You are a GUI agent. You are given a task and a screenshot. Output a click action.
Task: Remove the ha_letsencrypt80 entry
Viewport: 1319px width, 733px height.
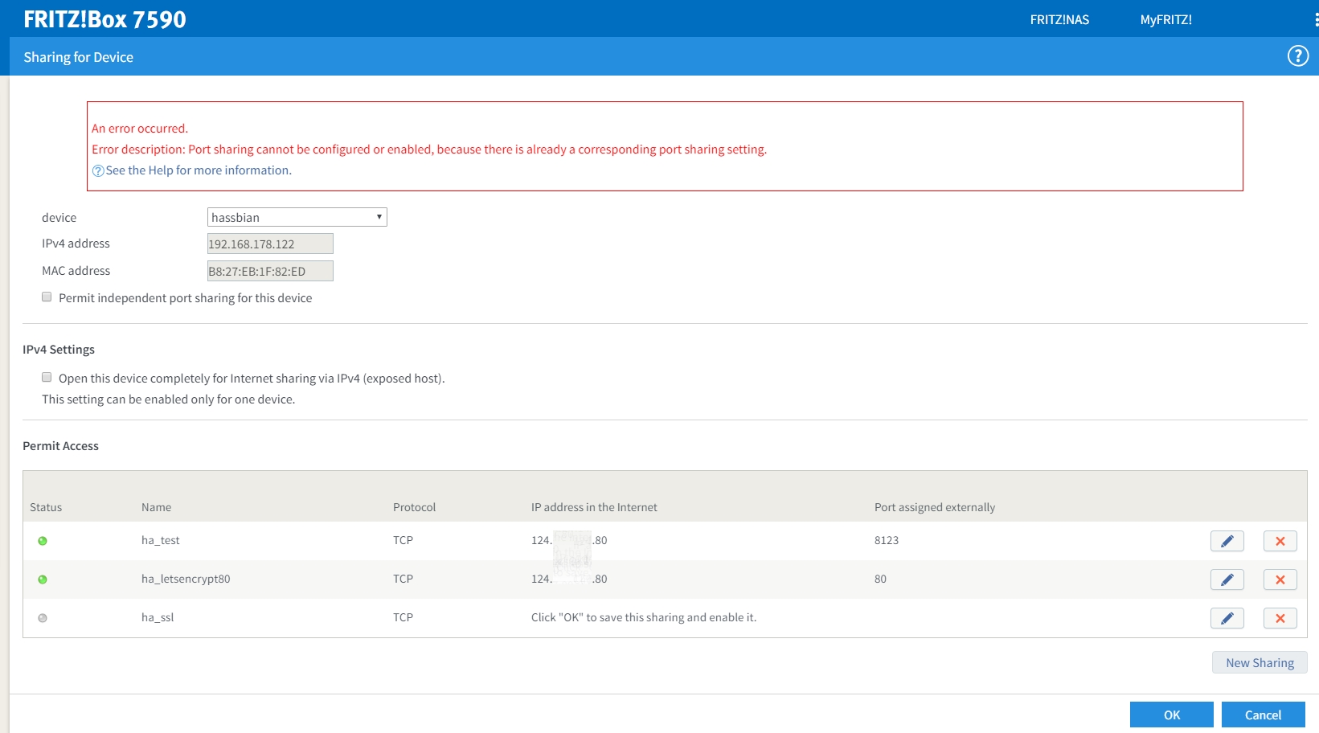pyautogui.click(x=1280, y=579)
